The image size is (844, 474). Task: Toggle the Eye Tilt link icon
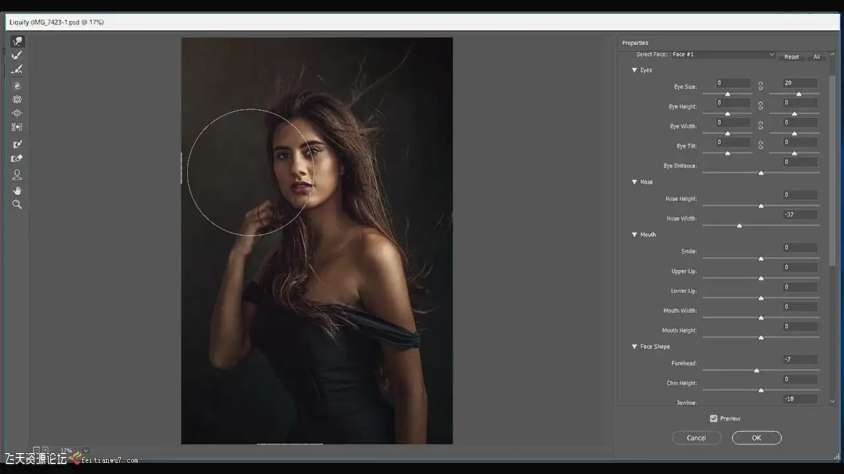(x=760, y=145)
